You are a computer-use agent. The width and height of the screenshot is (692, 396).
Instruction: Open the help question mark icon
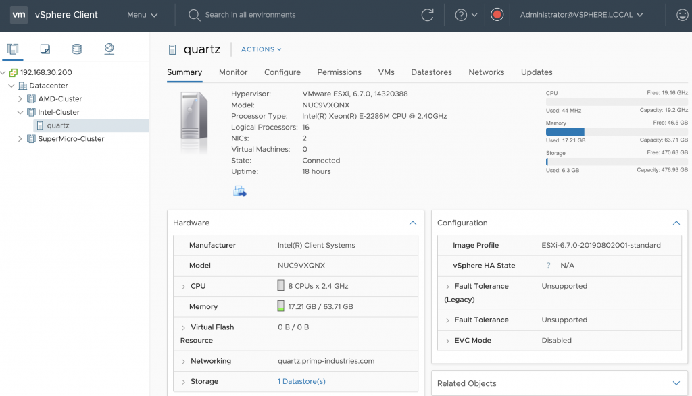click(x=461, y=15)
